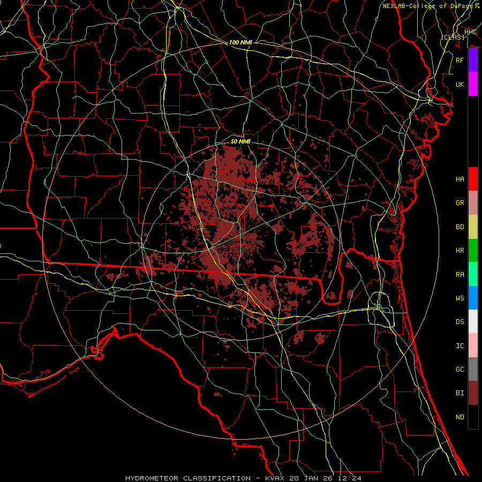This screenshot has width=482, height=482.
Task: Click the HHC product code label
Action: 470,32
